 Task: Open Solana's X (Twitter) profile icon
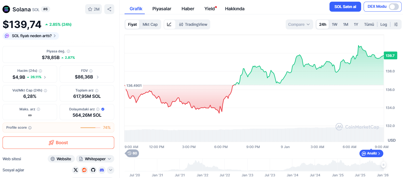[75, 170]
